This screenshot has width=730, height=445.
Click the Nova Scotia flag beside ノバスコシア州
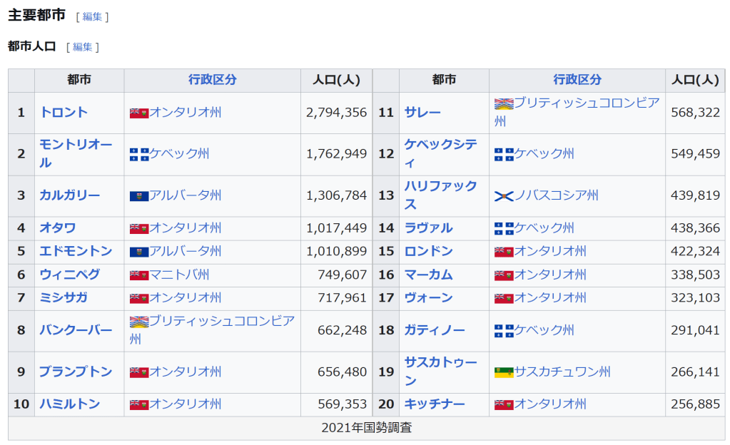[503, 196]
